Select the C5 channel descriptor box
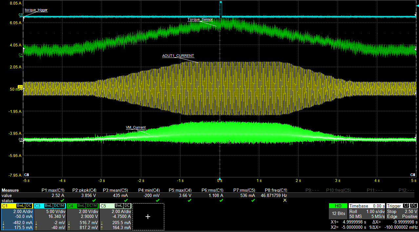This screenshot has width=419, height=232. click(115, 216)
